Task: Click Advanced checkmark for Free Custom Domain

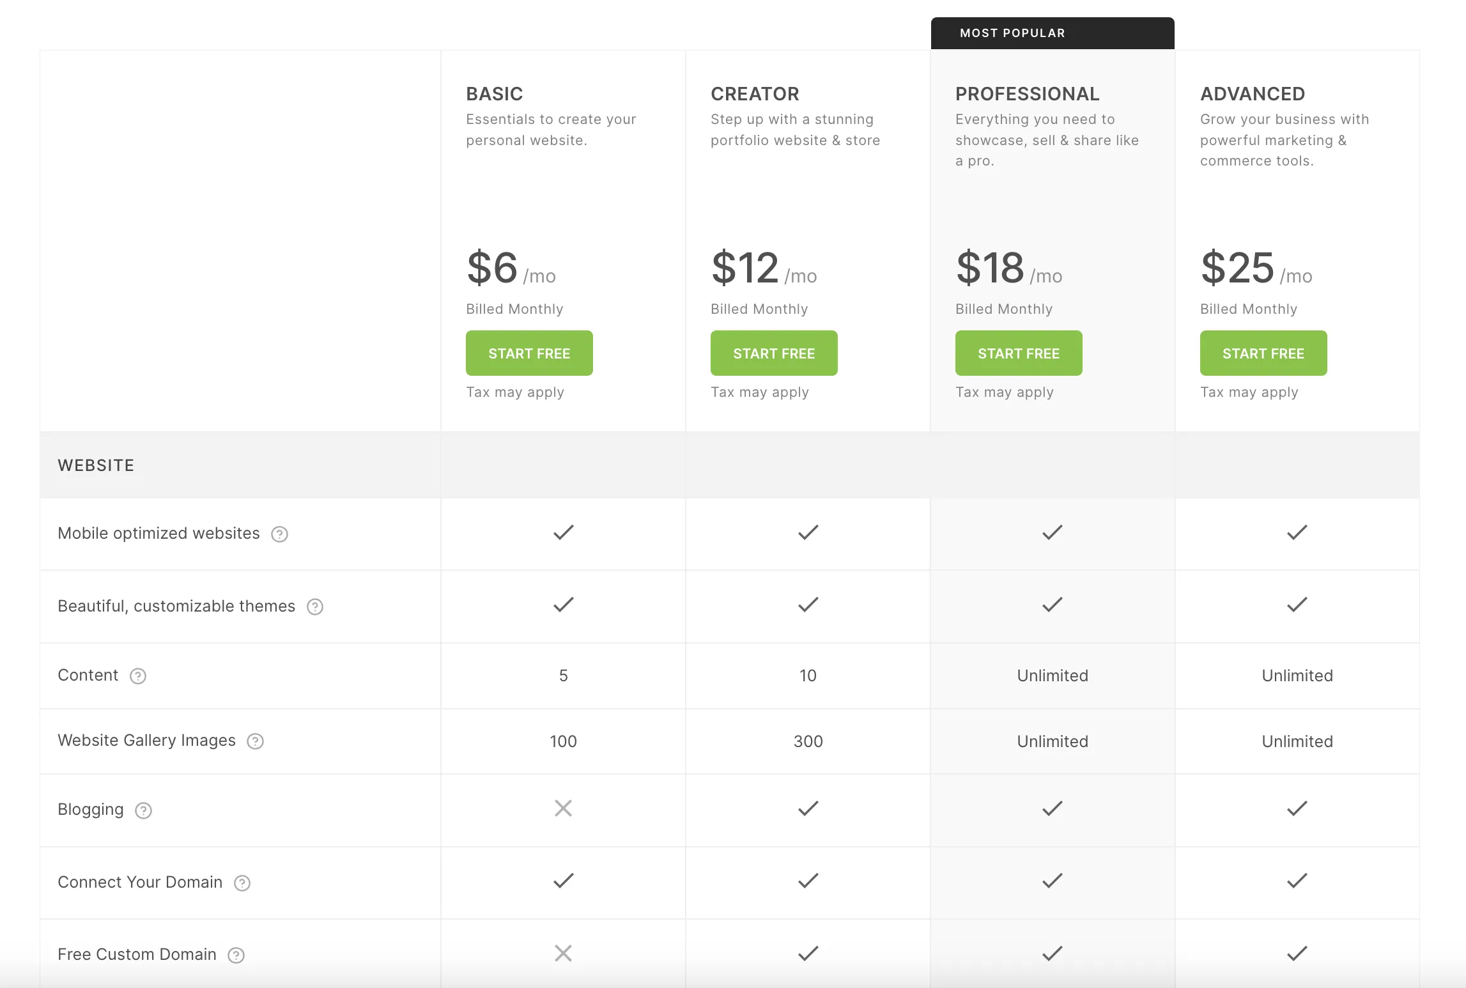Action: point(1297,953)
